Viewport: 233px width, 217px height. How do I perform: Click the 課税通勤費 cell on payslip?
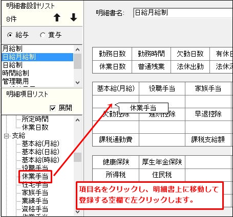[x=116, y=140]
